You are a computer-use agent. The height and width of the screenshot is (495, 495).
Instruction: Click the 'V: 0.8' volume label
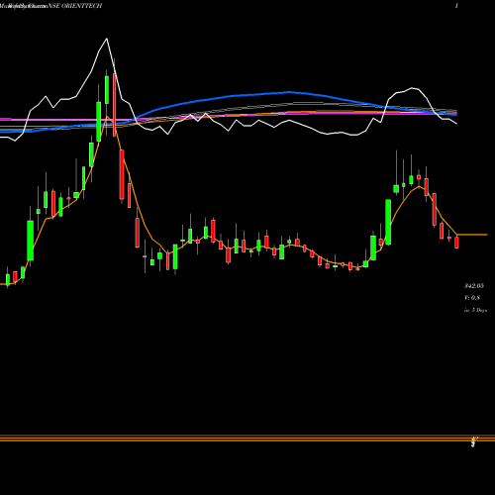472,298
